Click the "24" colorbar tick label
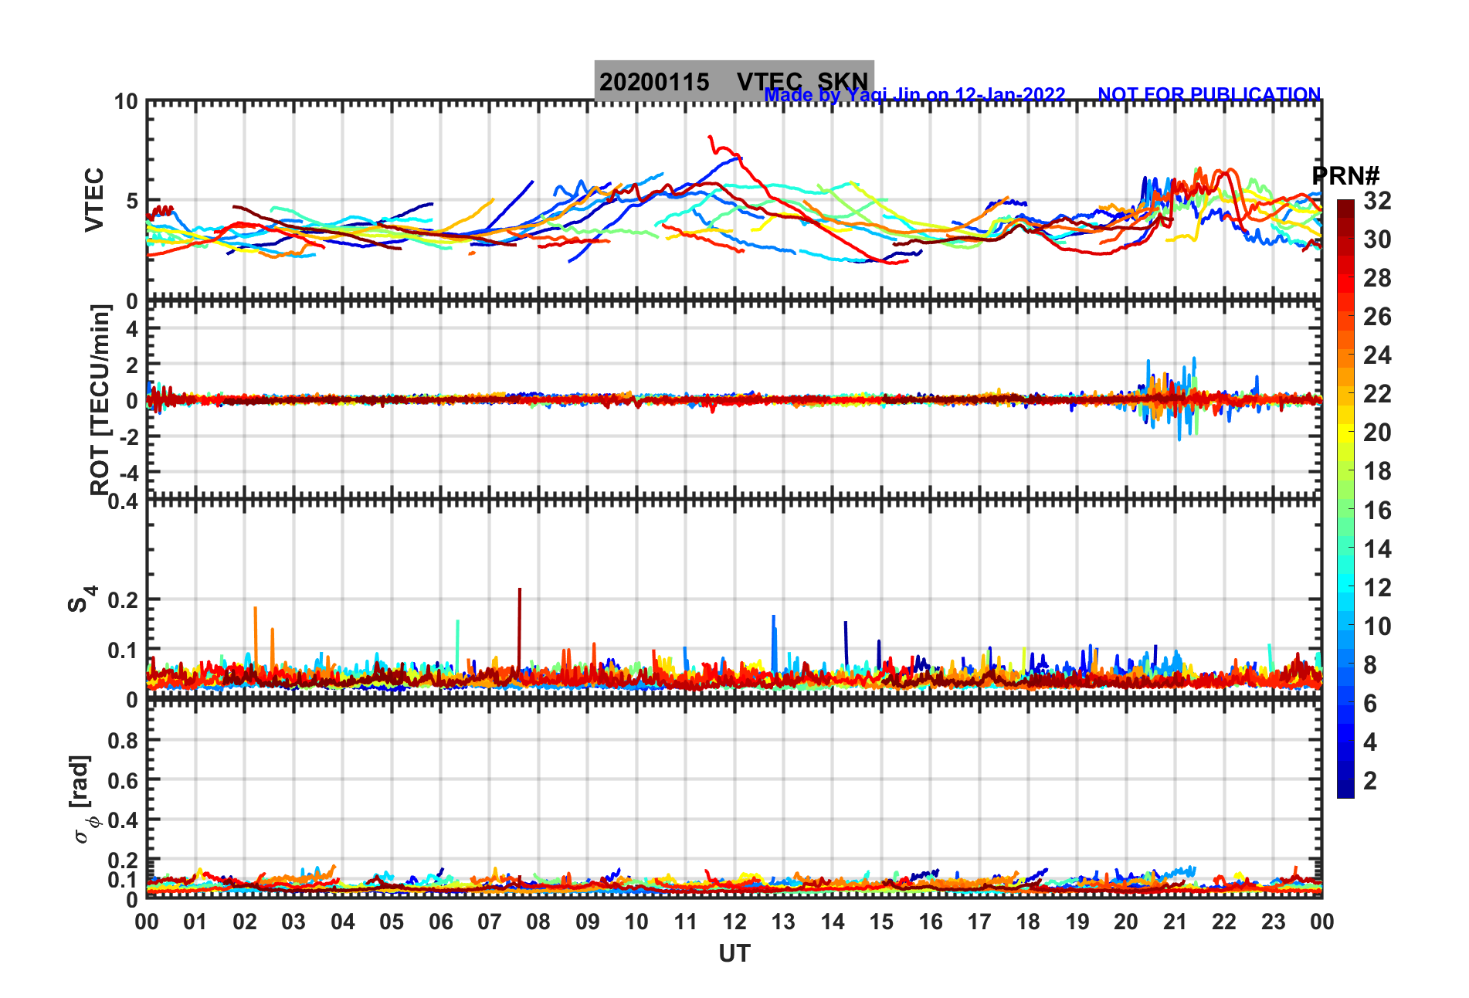This screenshot has width=1469, height=998. pyautogui.click(x=1377, y=355)
